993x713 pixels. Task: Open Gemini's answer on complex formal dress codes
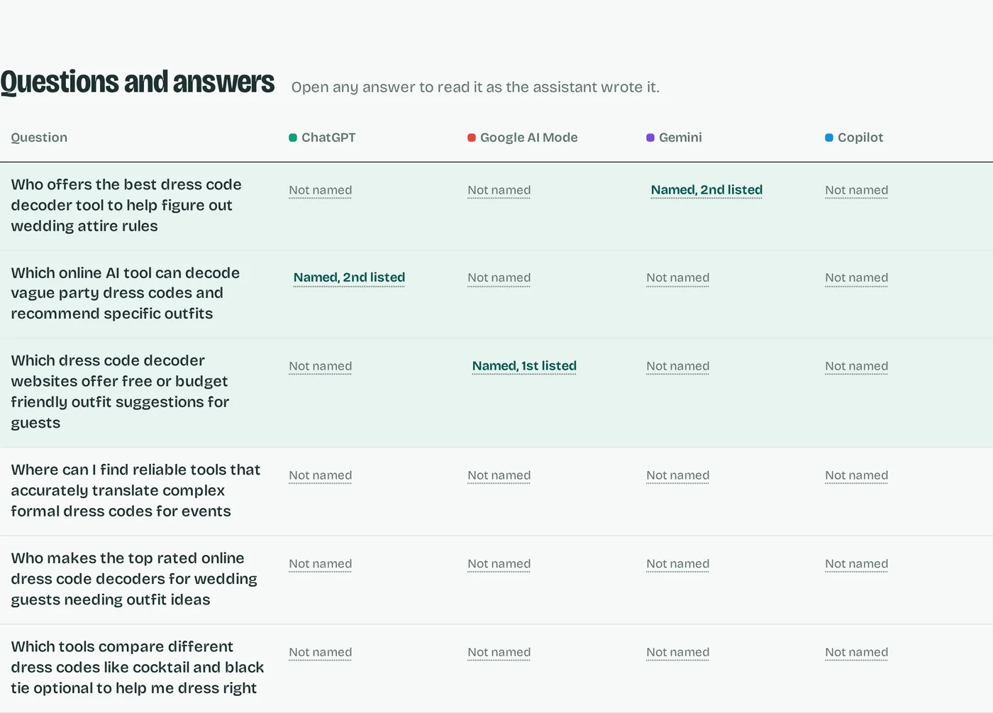[x=677, y=475]
